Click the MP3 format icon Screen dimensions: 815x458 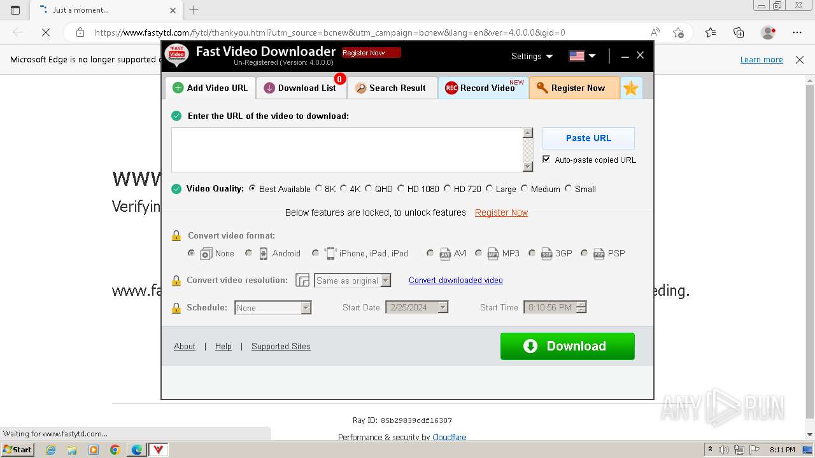493,254
